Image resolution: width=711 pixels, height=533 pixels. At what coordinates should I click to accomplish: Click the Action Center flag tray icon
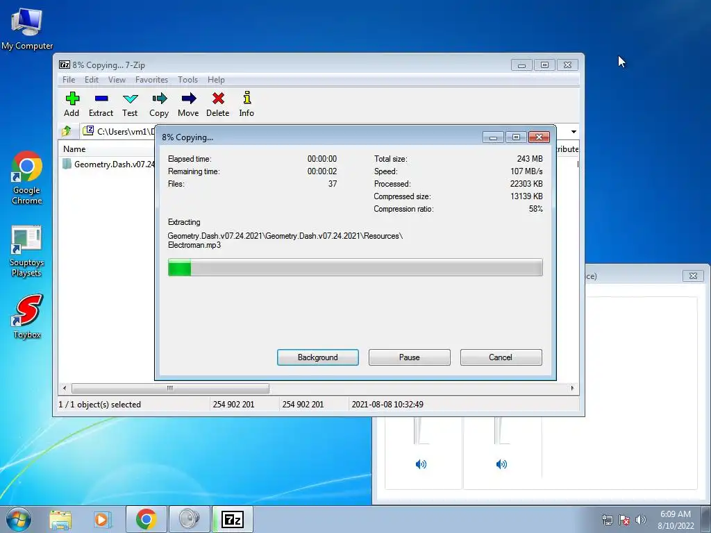coord(624,519)
